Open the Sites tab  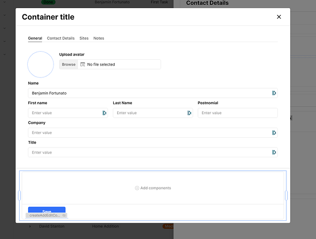pyautogui.click(x=84, y=38)
